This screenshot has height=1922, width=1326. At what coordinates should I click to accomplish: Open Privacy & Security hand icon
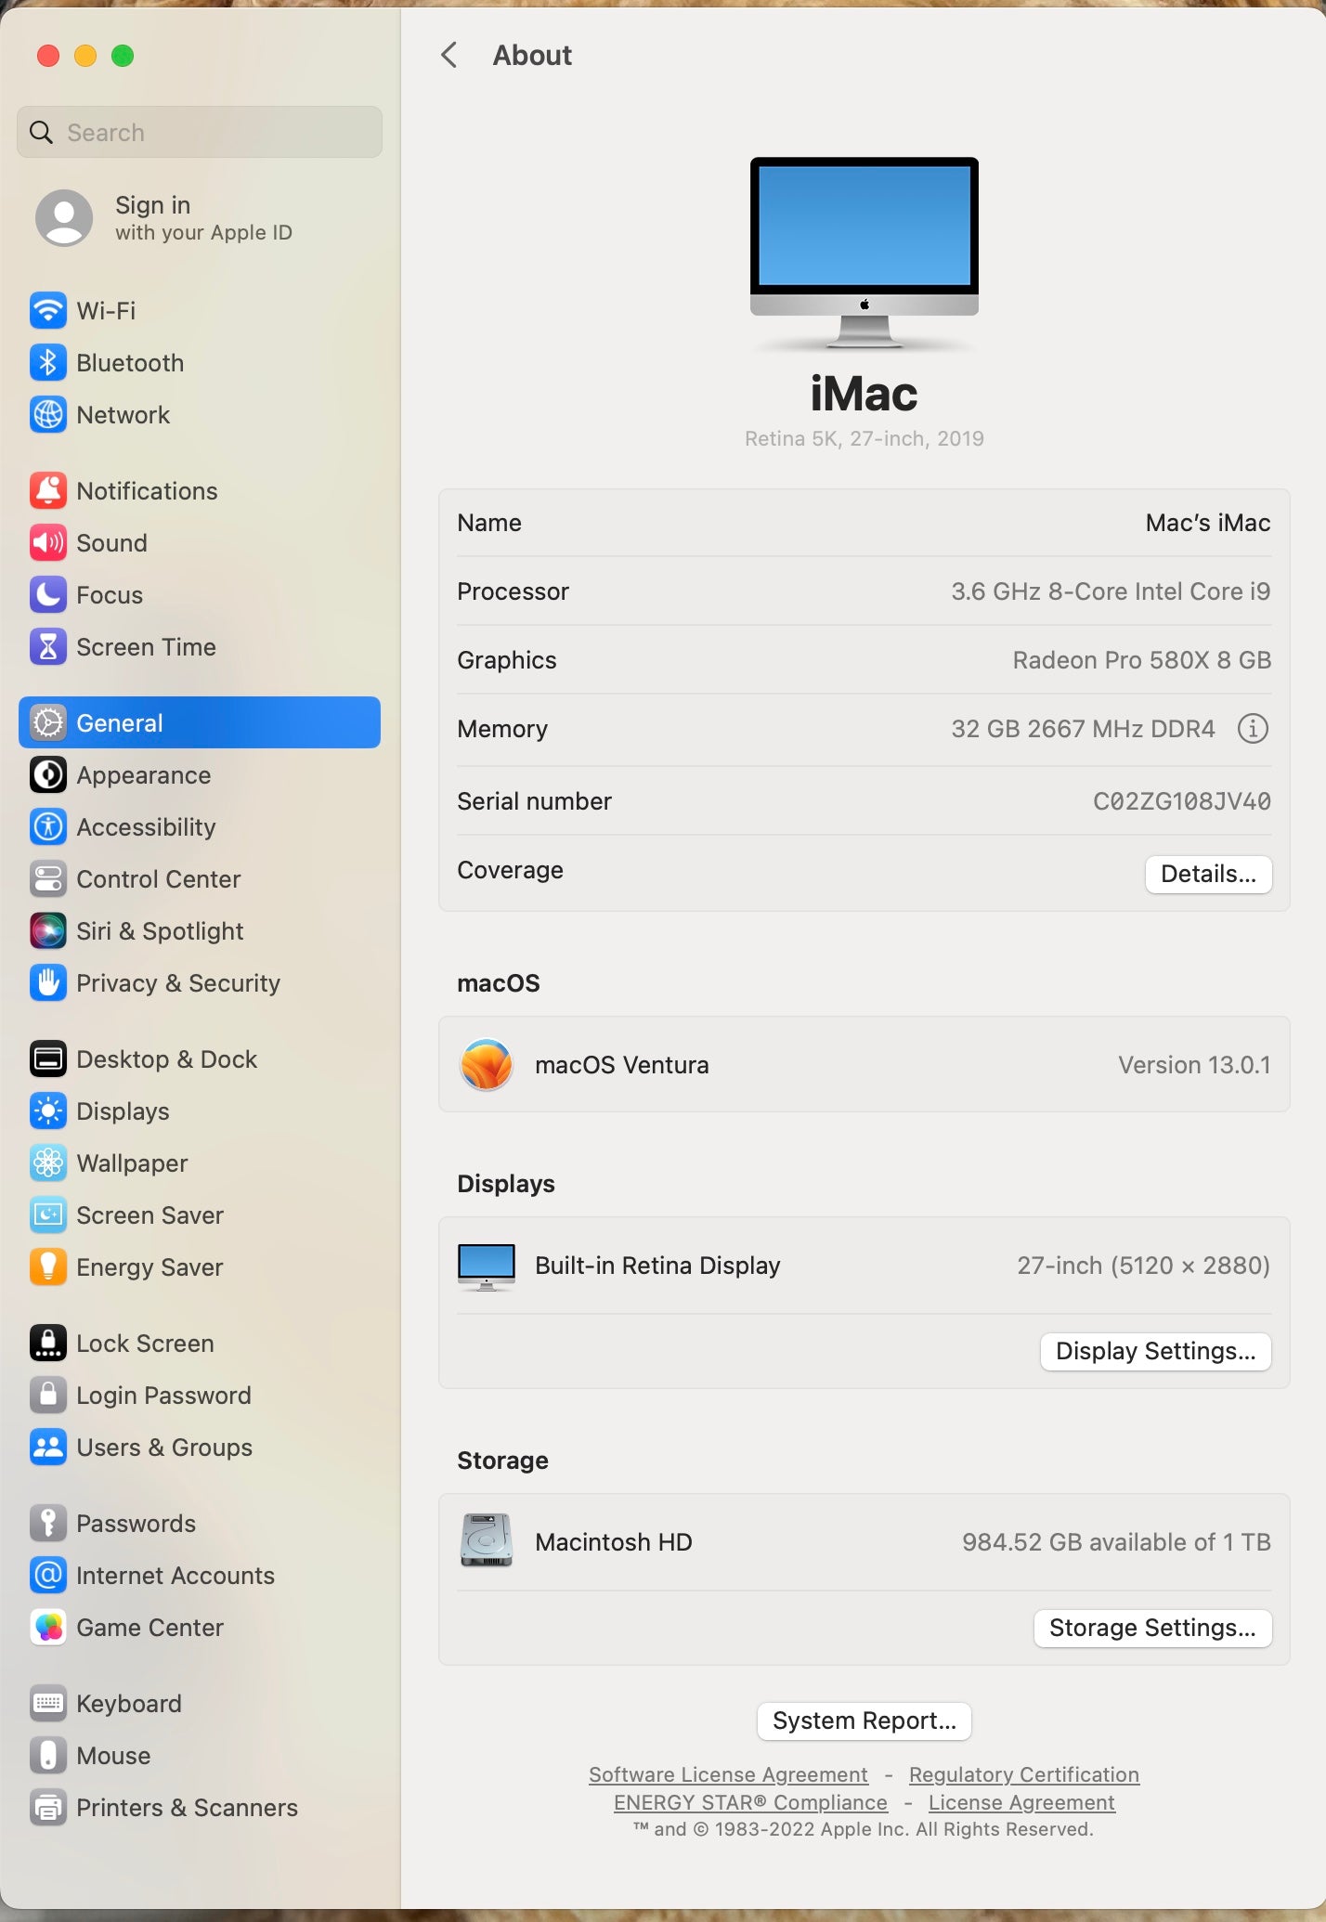[x=48, y=983]
